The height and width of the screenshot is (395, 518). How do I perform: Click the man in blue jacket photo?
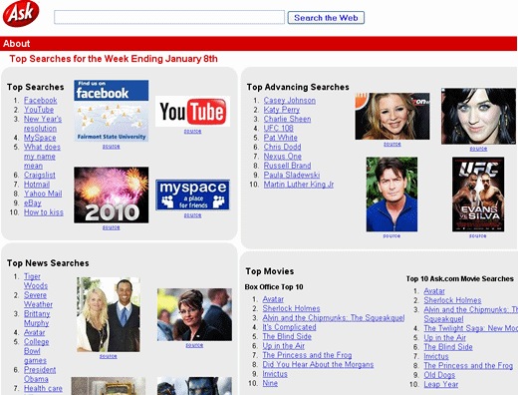[391, 195]
